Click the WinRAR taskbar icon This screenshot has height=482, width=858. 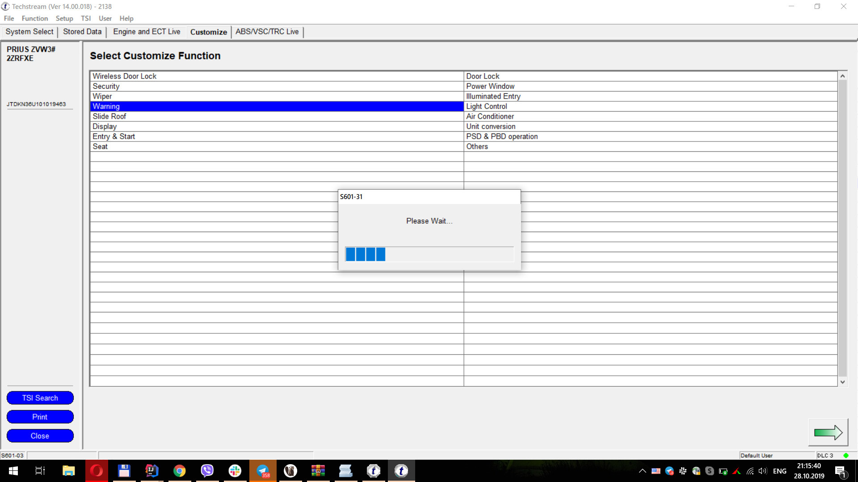318,471
